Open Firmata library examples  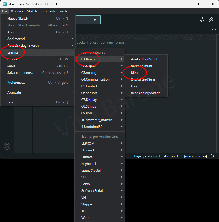[100, 157]
